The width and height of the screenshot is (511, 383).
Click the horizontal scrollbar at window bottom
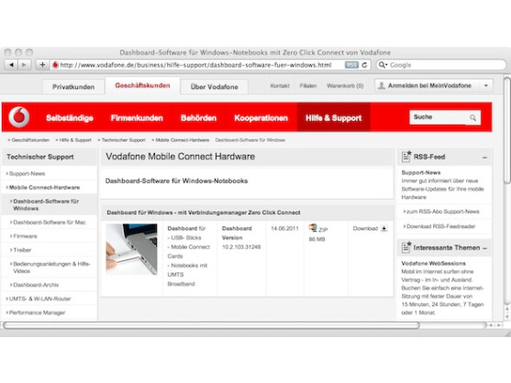coord(211,325)
